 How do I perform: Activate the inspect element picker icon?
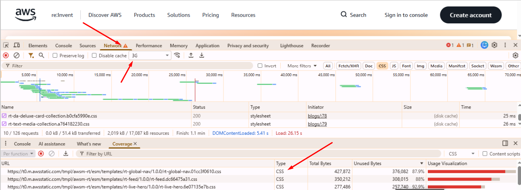[x=6, y=46]
